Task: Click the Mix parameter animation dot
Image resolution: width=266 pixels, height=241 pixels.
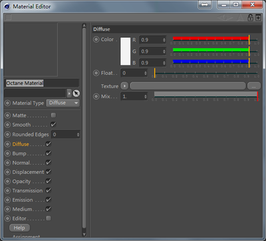Action: click(x=96, y=96)
